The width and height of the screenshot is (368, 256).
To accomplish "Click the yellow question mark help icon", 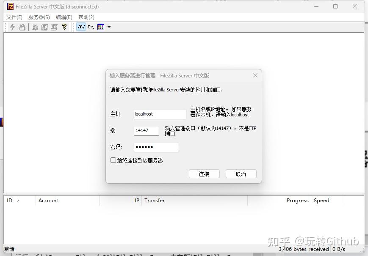I will 64,27.
